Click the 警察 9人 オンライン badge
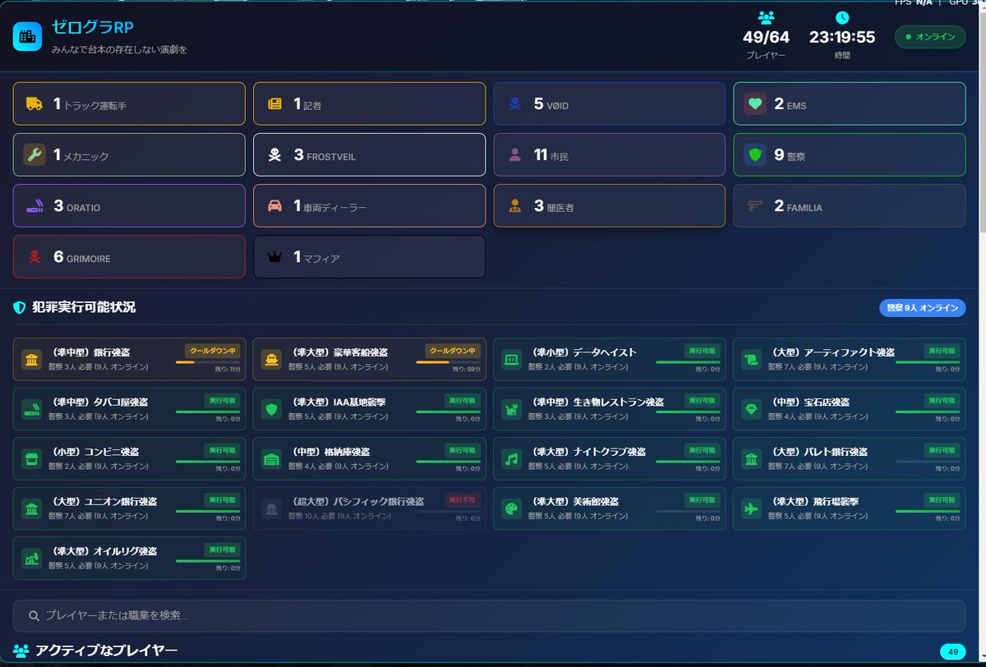 point(923,308)
